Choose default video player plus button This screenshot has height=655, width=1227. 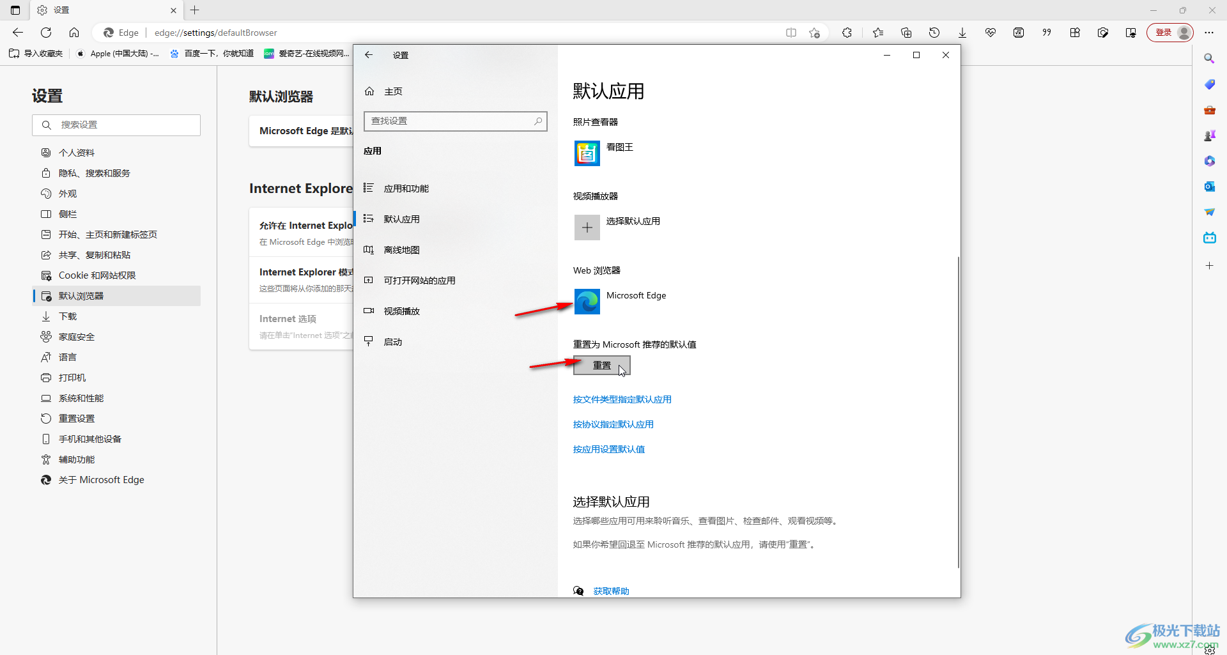[587, 227]
